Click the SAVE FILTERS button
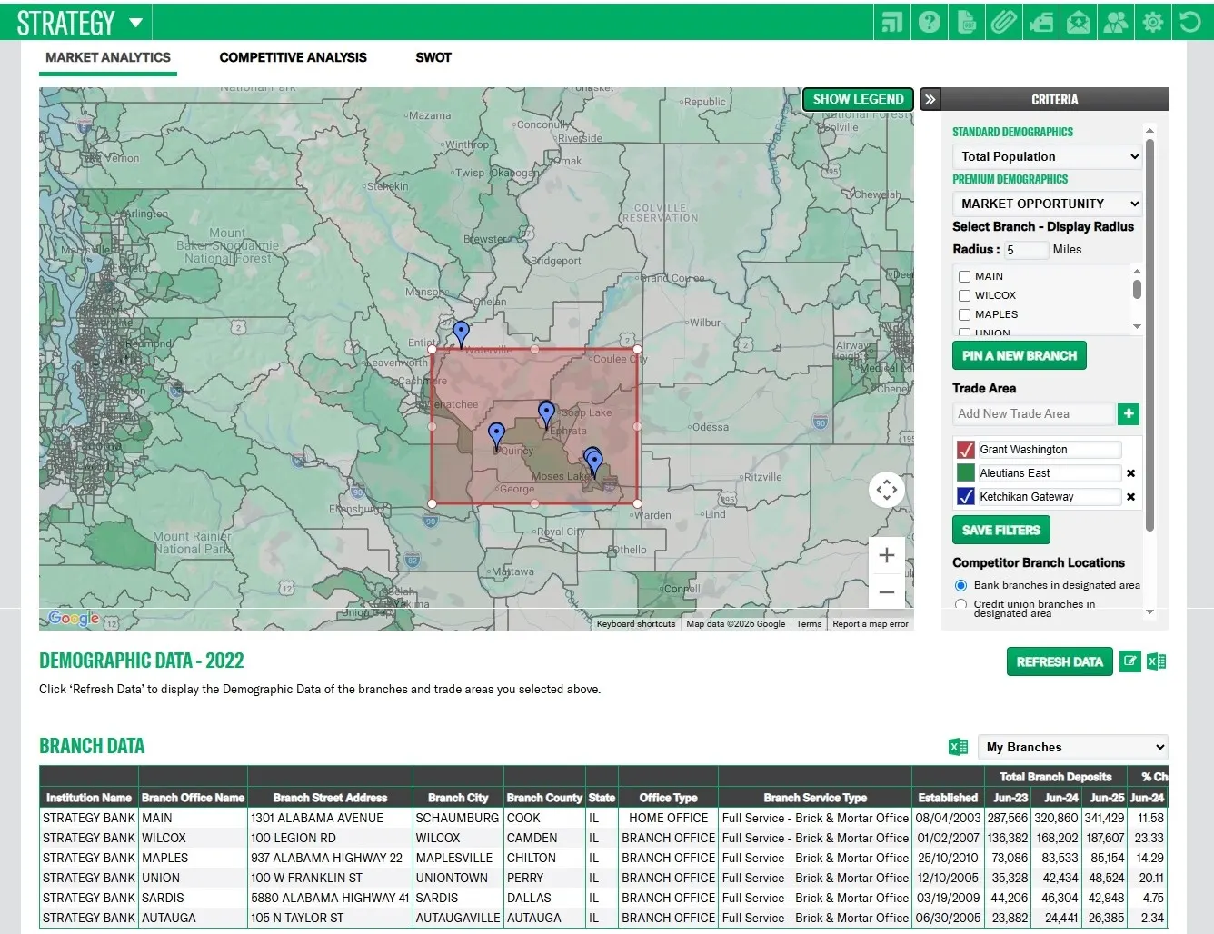The height and width of the screenshot is (934, 1214). [1001, 530]
